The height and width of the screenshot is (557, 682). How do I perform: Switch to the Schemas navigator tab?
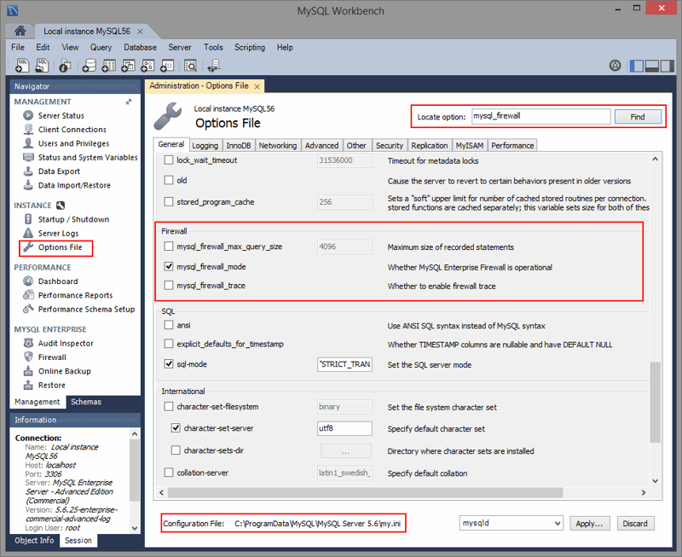click(x=86, y=402)
